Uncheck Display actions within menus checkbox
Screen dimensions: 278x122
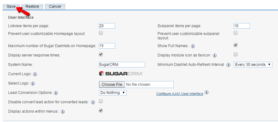101,111
